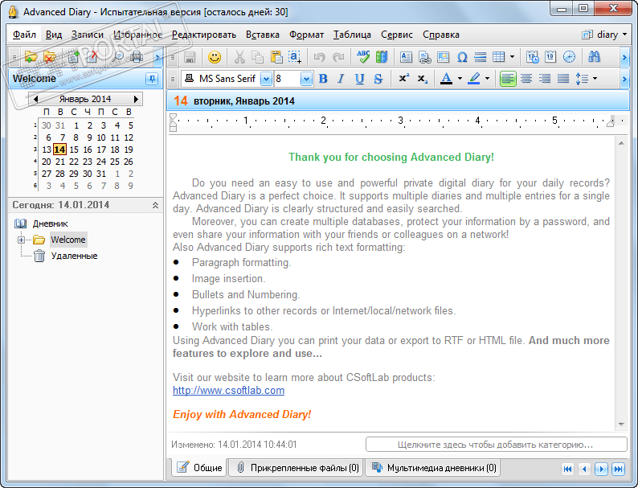The image size is (638, 488).
Task: Open the highlight color dropdown arrow
Action: click(487, 79)
